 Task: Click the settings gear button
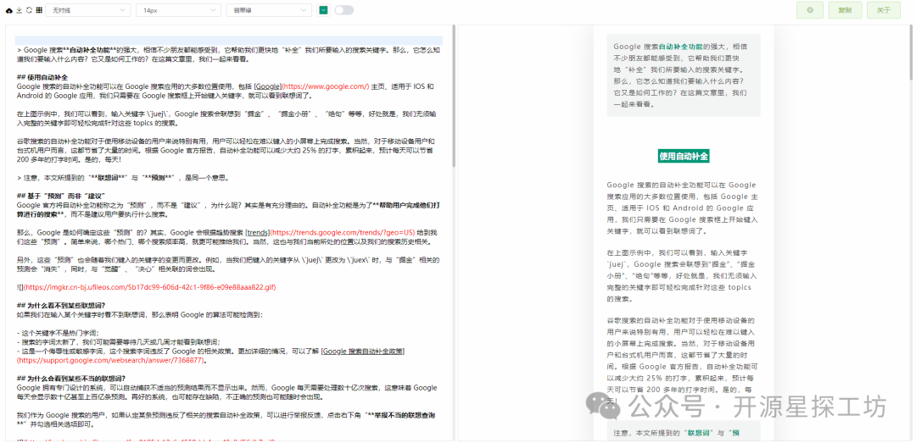click(x=810, y=10)
